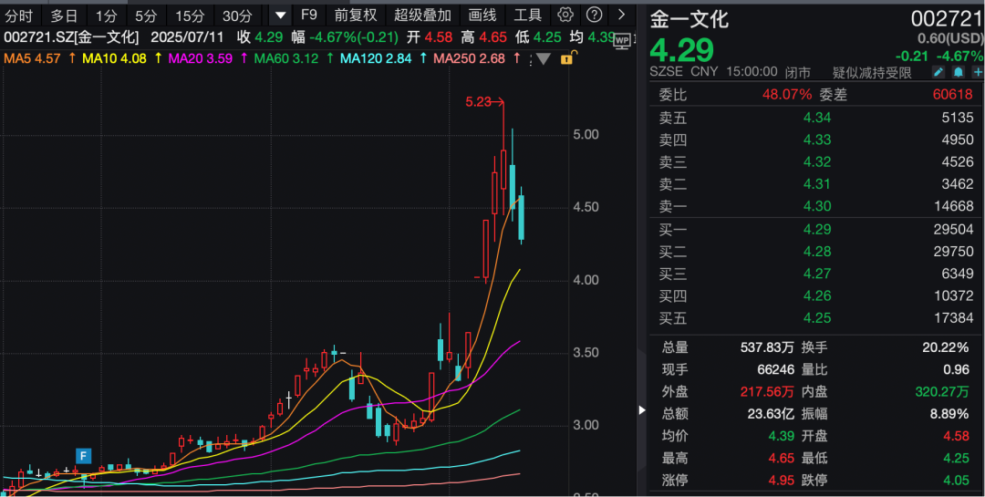Expand toolbar with right chevron arrow
Screen dimensions: 985x497
coord(622,15)
